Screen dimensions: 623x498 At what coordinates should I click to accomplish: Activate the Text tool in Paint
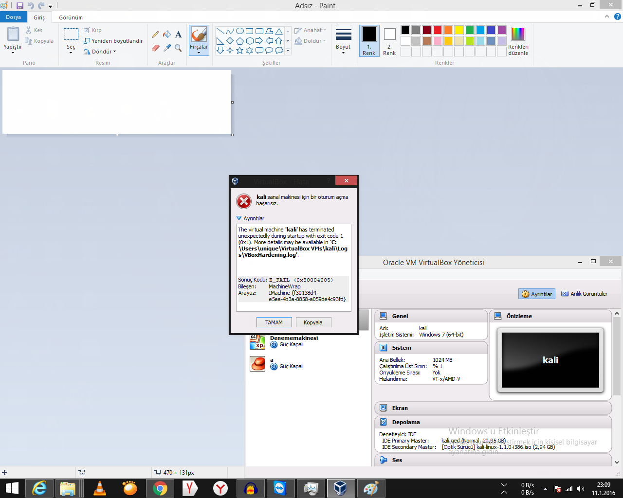pyautogui.click(x=179, y=35)
